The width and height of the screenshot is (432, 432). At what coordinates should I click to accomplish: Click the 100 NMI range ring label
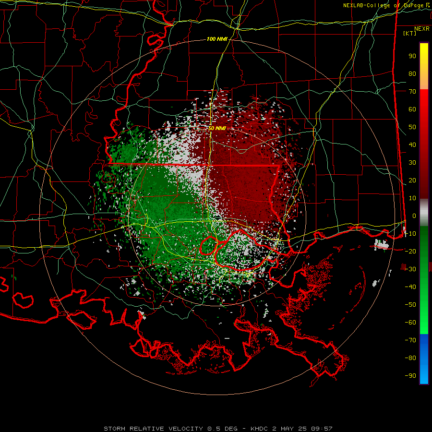[217, 39]
